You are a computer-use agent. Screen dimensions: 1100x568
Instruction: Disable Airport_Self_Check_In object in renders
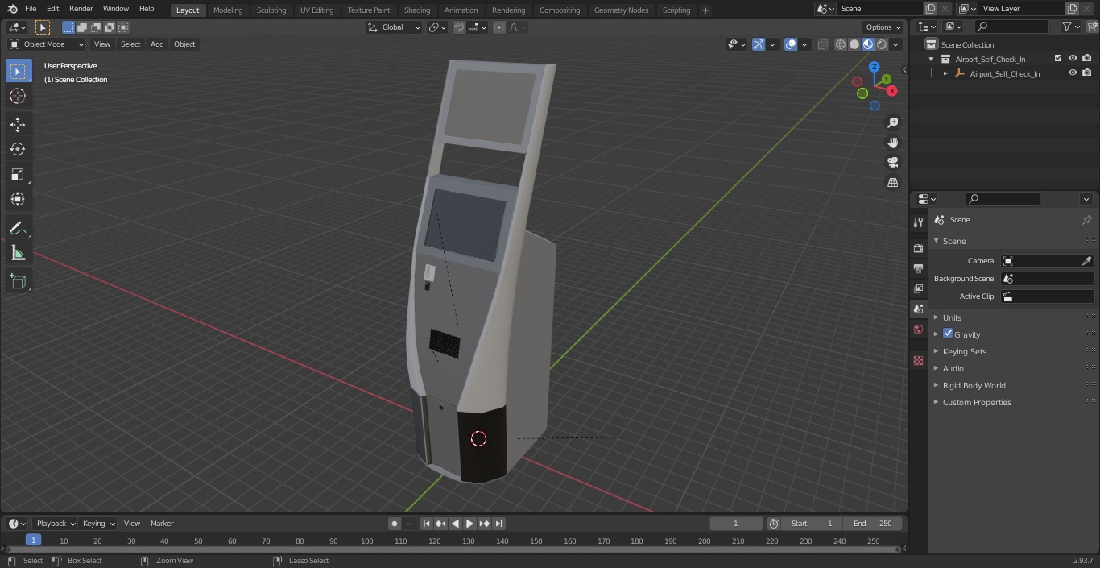point(1087,73)
